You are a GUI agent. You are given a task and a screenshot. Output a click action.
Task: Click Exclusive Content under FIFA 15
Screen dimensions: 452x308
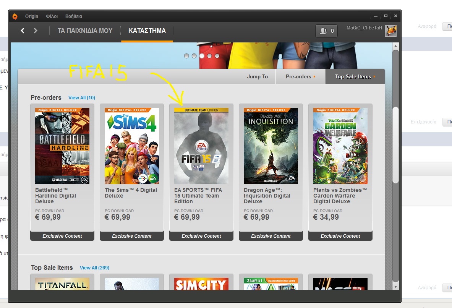click(201, 236)
